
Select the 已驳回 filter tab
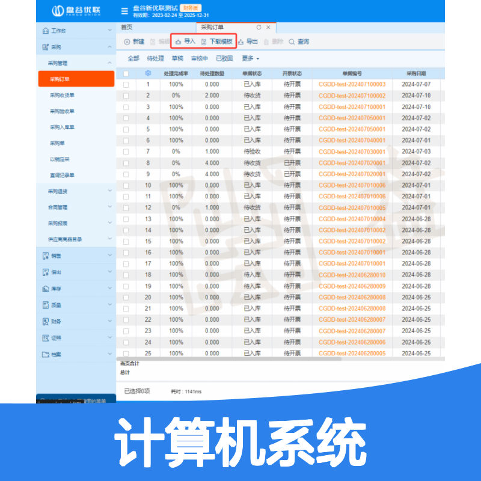[x=224, y=58]
